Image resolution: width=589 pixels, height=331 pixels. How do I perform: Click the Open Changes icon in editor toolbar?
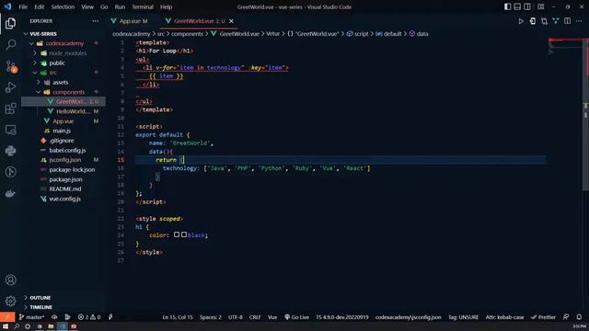[544, 21]
